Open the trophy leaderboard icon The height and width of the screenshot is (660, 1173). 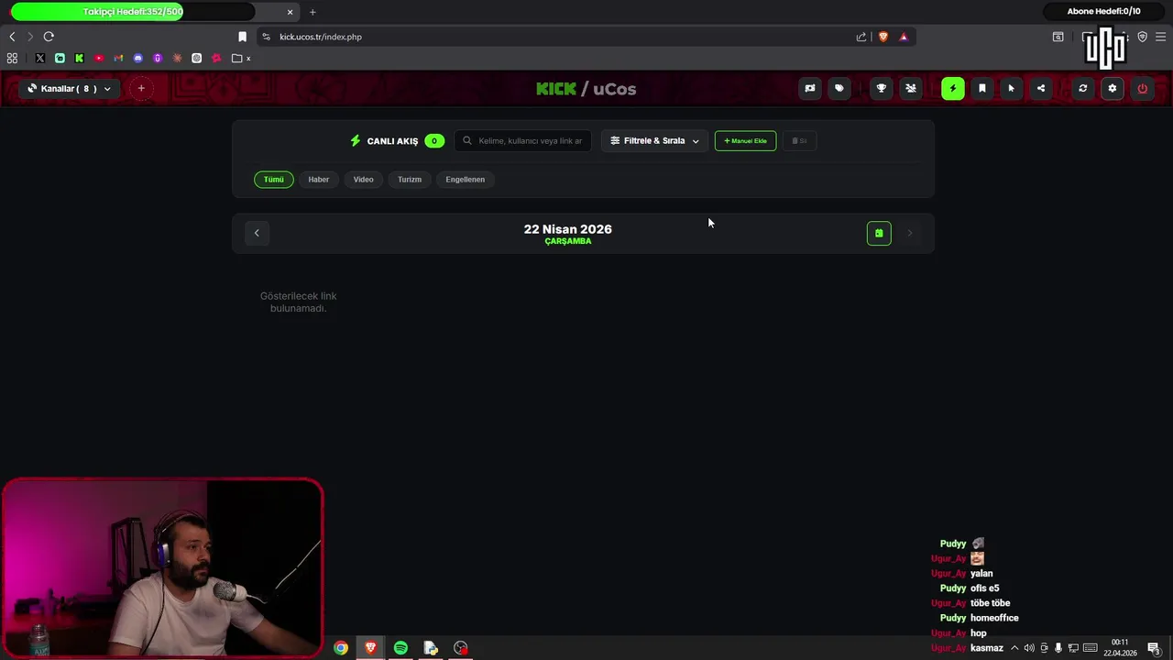click(882, 89)
